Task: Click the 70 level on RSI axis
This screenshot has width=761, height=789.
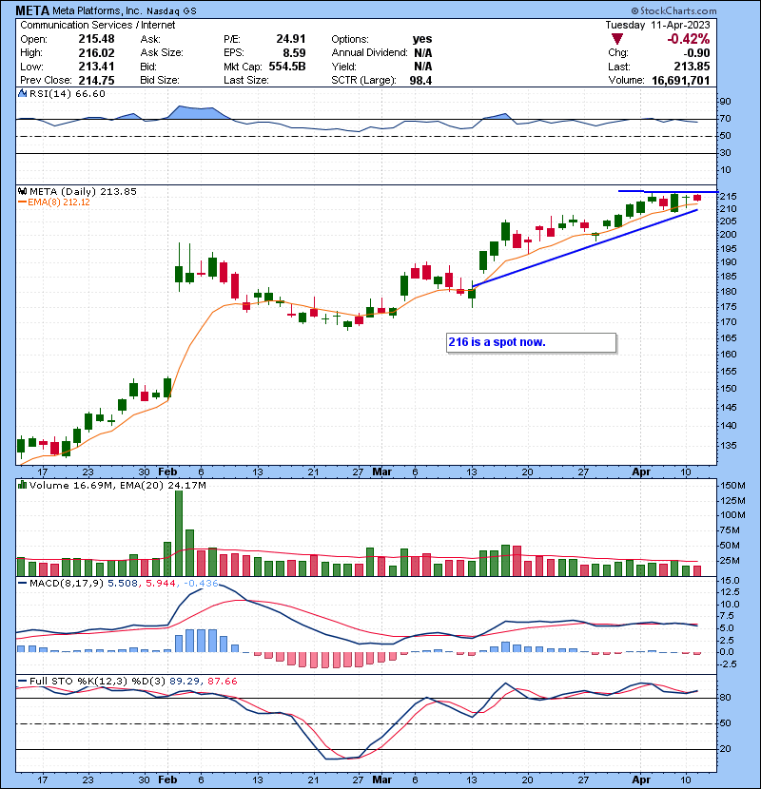Action: [x=726, y=119]
